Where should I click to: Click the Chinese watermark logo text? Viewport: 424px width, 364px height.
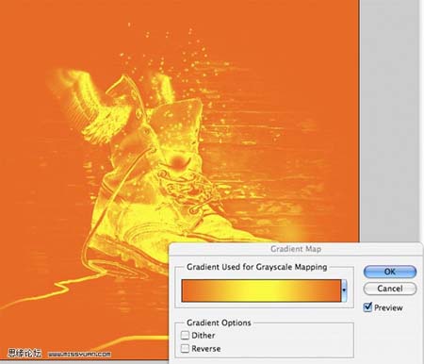point(24,353)
